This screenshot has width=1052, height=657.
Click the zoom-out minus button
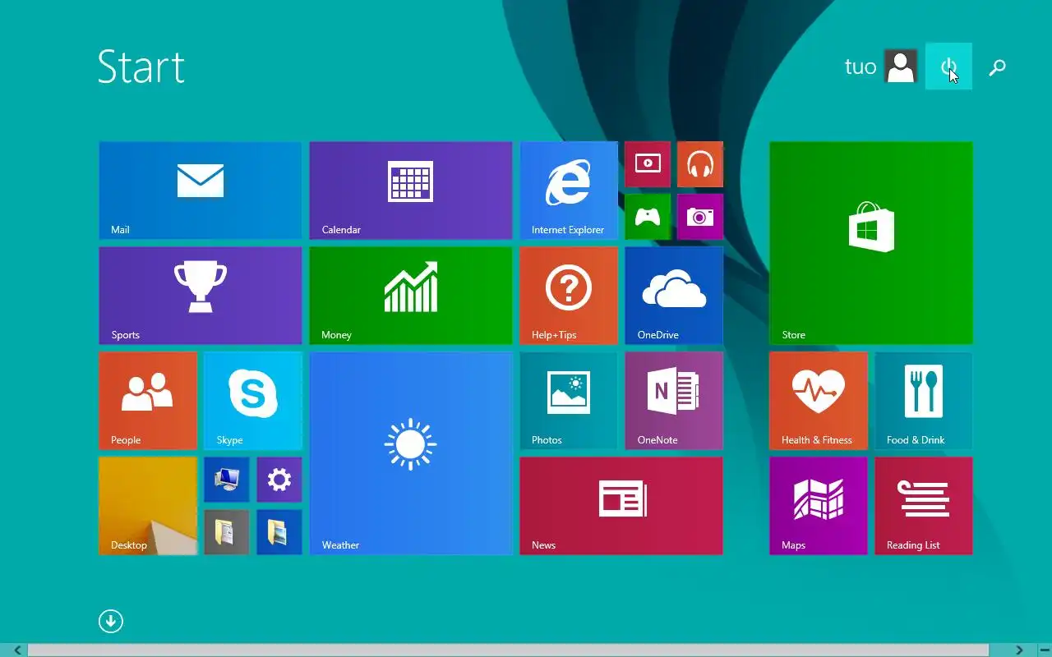tap(1045, 650)
